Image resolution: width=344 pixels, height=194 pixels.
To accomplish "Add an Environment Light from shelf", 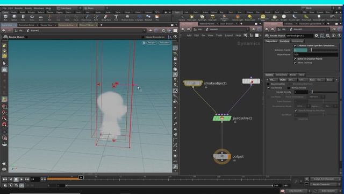I will pyautogui.click(x=263, y=17).
